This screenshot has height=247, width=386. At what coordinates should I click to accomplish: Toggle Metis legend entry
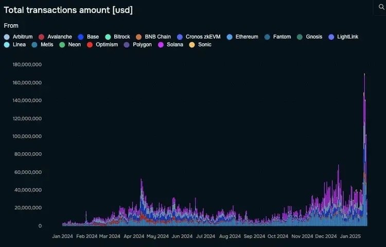point(42,45)
